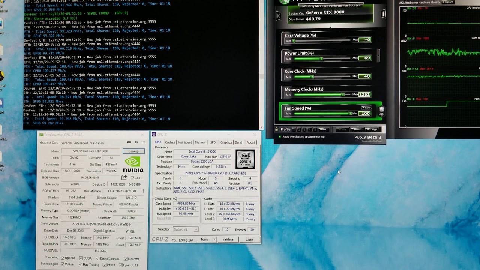Click the Core Clock slider handle
The width and height of the screenshot is (480, 270).
coord(312,76)
